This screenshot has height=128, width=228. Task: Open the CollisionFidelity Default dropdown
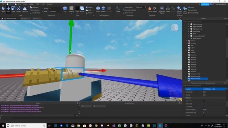tap(214, 110)
